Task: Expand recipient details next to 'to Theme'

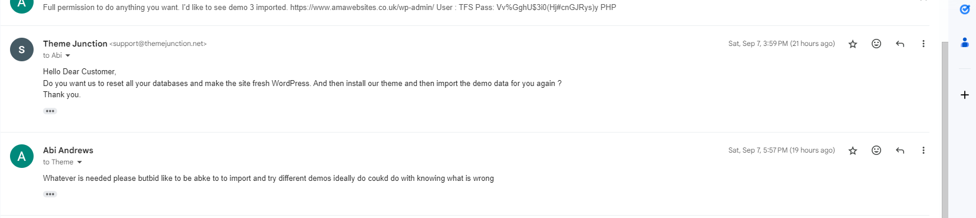Action: (x=80, y=163)
